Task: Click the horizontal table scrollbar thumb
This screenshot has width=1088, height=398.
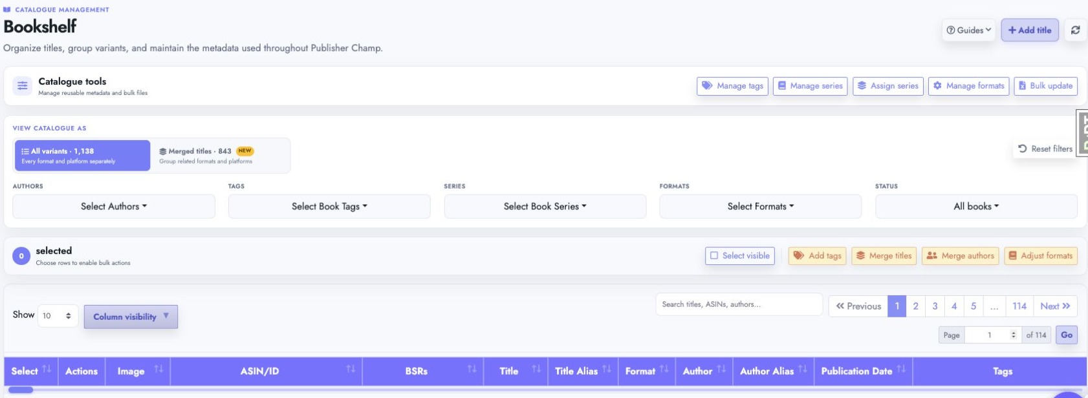Action: click(21, 390)
